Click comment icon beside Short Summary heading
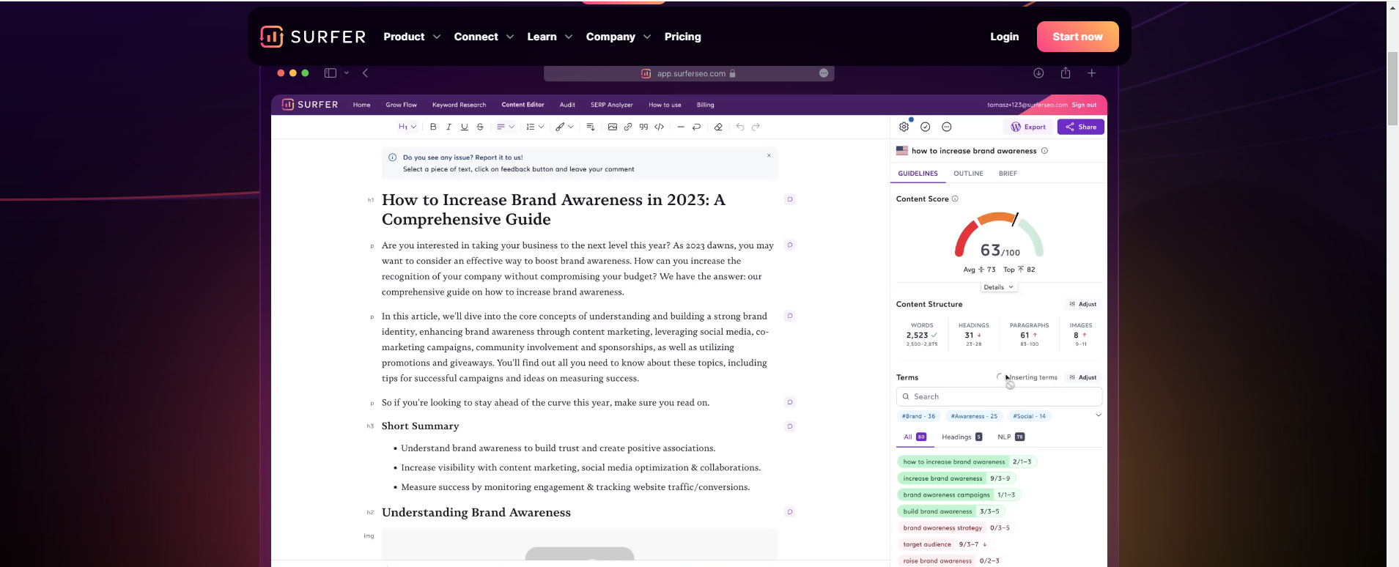The height and width of the screenshot is (567, 1399). coord(790,426)
